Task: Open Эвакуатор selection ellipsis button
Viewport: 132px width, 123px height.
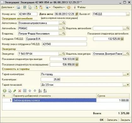Action: [x=60, y=54]
